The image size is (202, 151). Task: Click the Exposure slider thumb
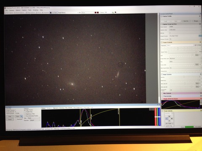pyautogui.click(x=178, y=49)
